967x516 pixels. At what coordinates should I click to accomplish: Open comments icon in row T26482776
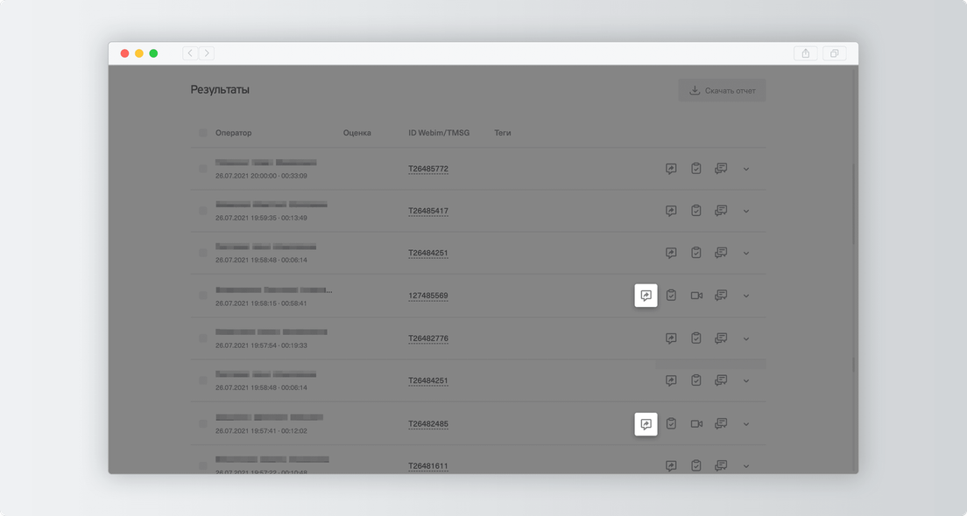(721, 338)
